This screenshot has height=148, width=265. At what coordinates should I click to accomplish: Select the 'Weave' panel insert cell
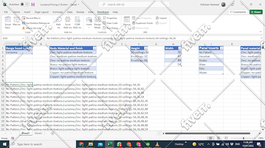point(211,72)
